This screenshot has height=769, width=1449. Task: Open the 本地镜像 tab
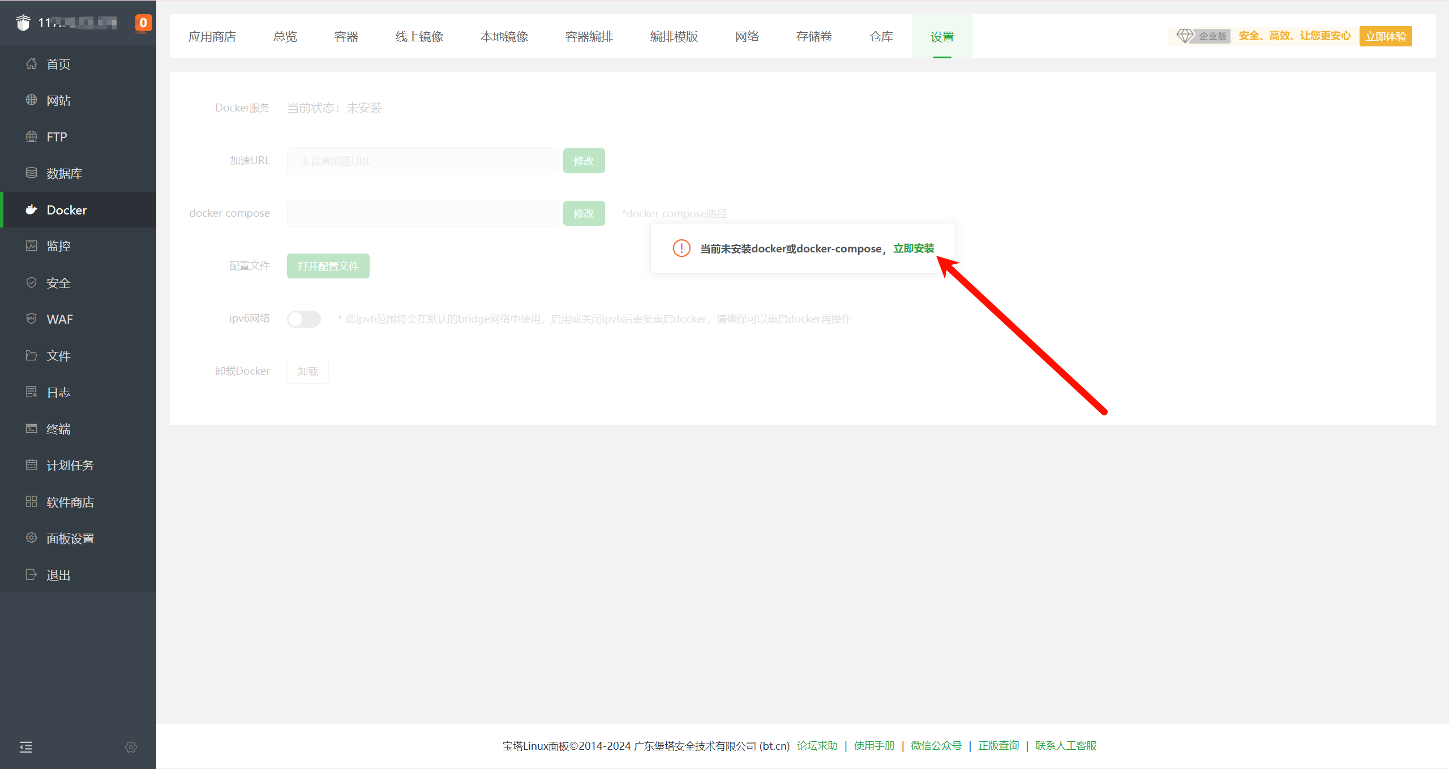504,37
